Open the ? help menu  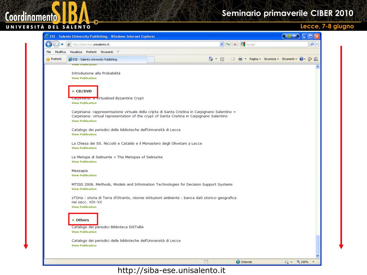pos(118,52)
